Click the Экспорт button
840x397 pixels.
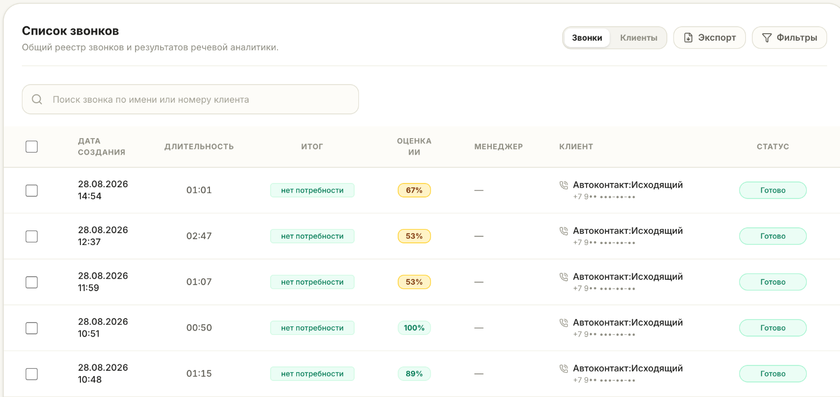coord(709,38)
